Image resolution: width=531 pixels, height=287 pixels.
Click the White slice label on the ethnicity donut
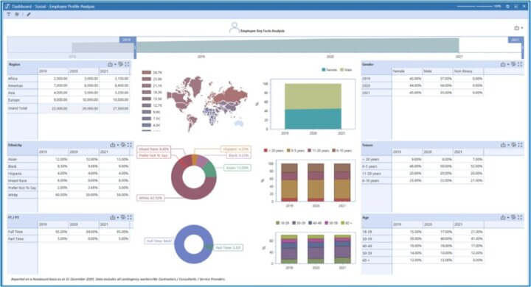click(150, 198)
